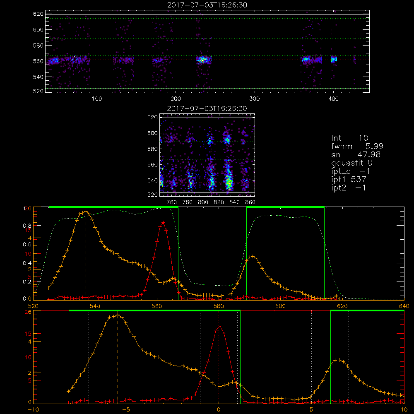Select the 'fwhm 5.99' readout text
414x414 pixels.
tap(357, 146)
